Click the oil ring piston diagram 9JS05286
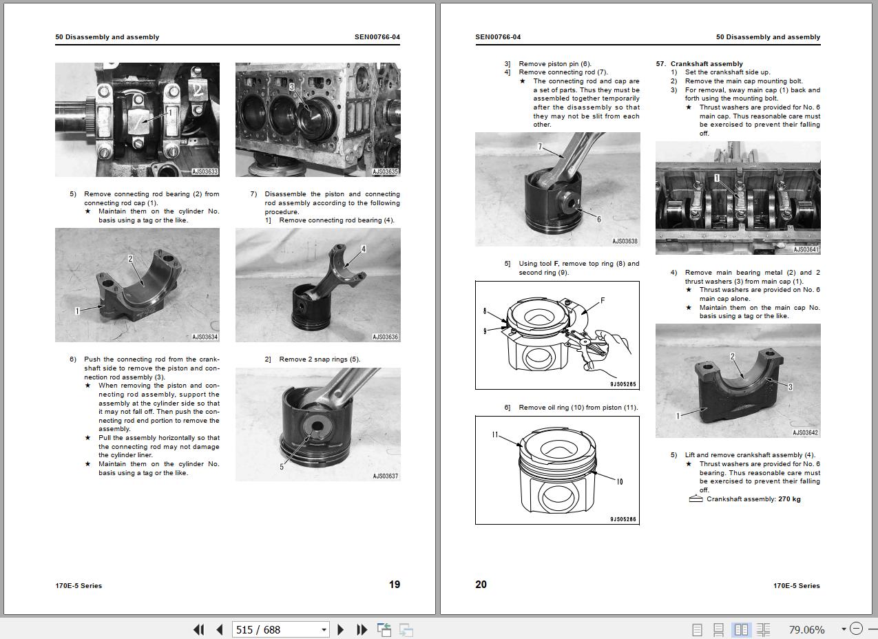The height and width of the screenshot is (639, 878). pos(557,470)
